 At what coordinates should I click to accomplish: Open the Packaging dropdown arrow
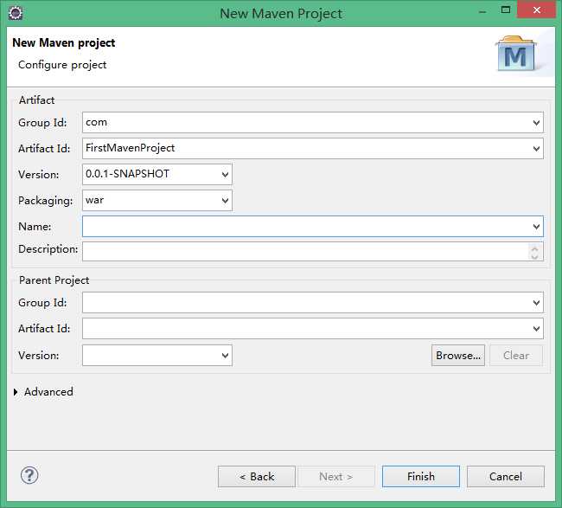point(225,201)
